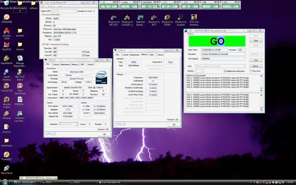Open the processor Selection dropdown in CPU-Z

tap(69, 124)
